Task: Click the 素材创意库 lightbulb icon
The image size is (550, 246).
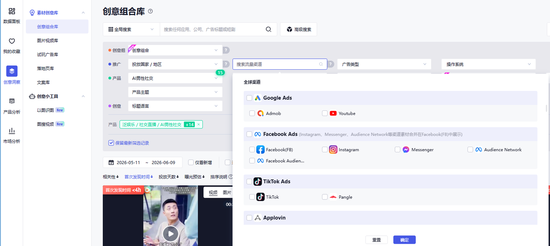Action: point(32,13)
